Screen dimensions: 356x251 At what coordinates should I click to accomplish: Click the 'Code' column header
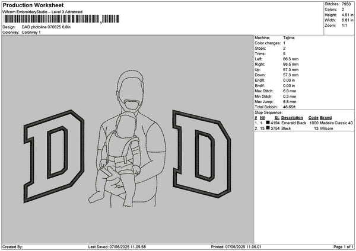click(313, 118)
